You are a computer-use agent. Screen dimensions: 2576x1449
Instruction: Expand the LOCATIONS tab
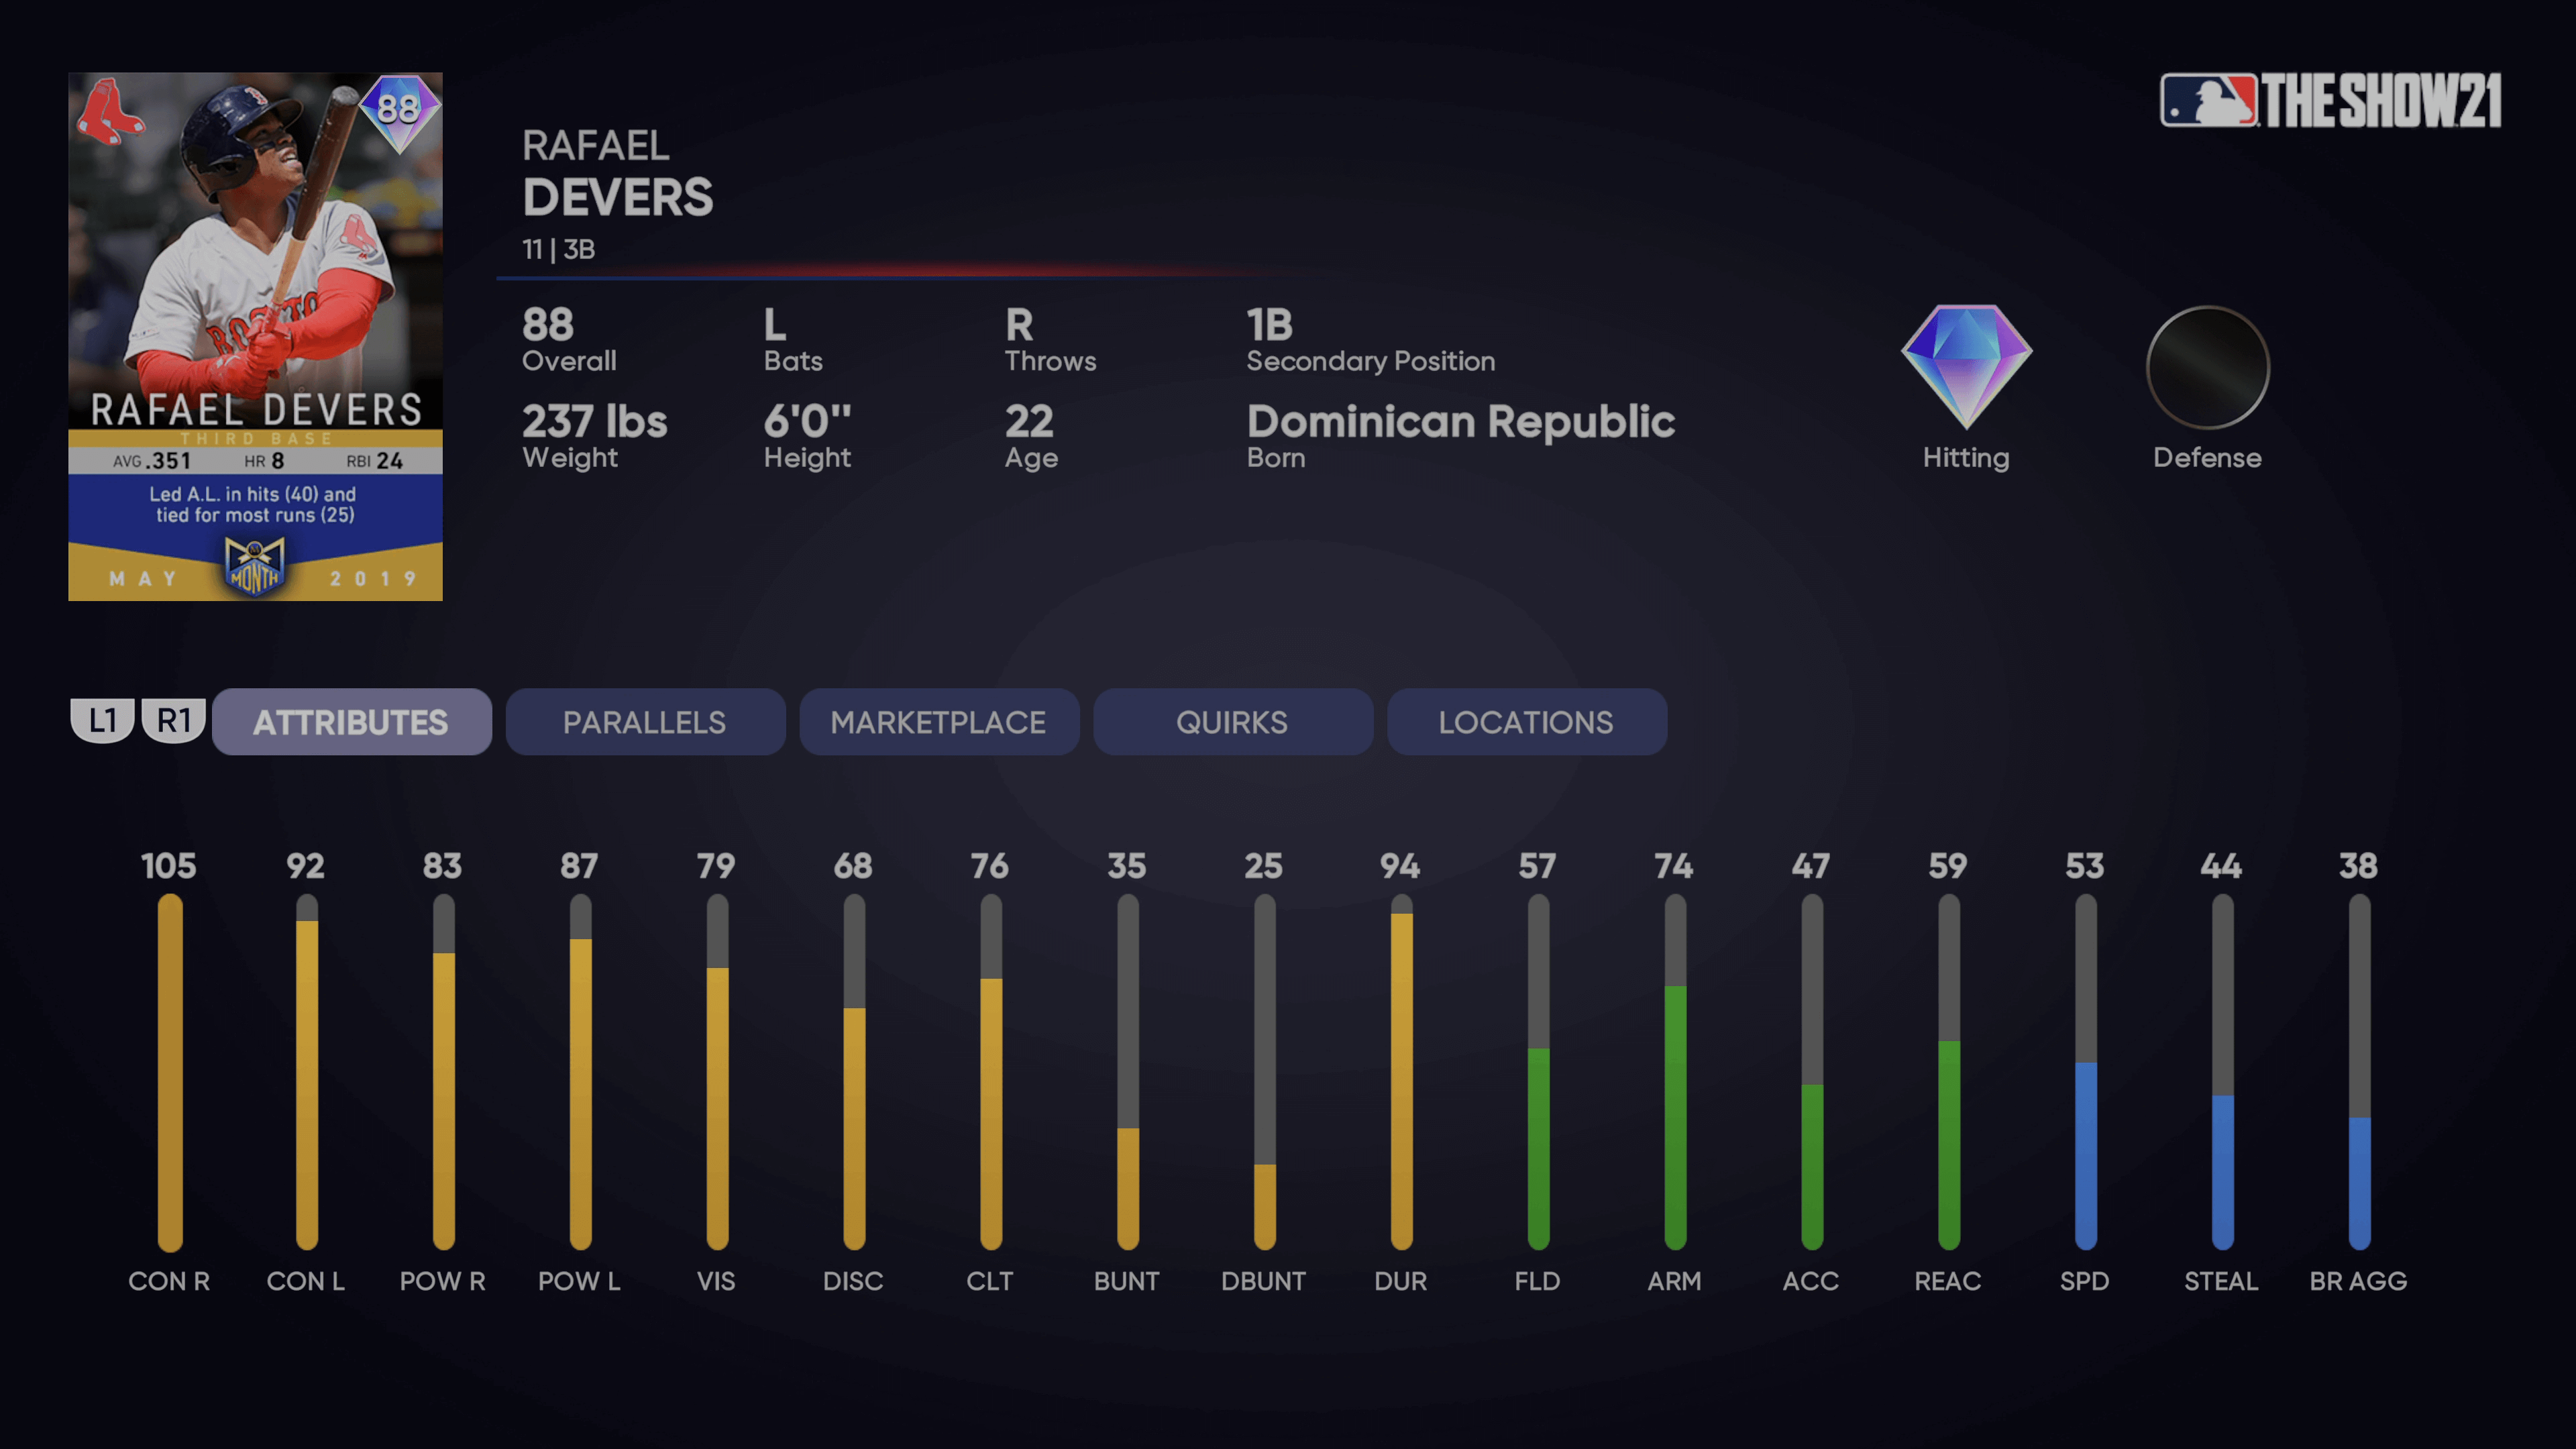tap(1525, 722)
